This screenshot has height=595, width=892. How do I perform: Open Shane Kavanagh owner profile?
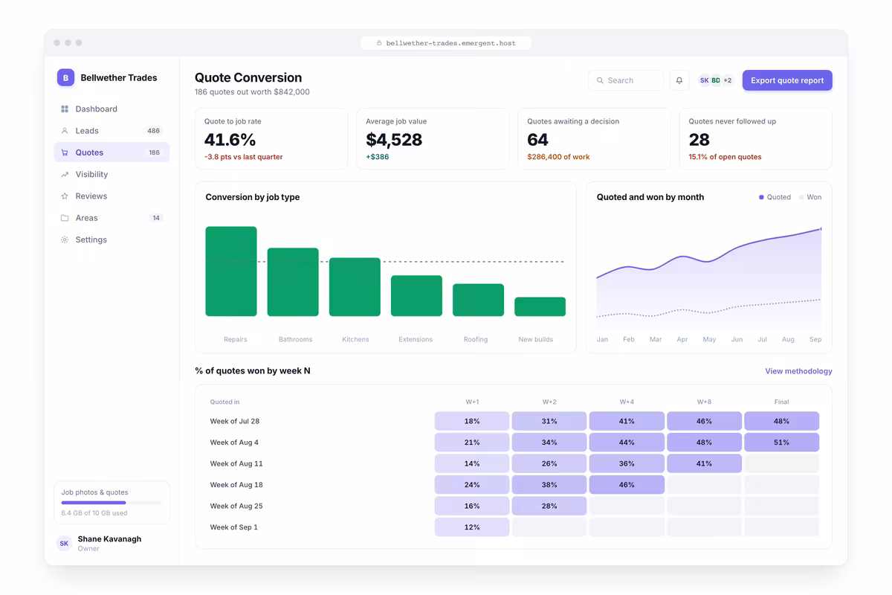111,544
